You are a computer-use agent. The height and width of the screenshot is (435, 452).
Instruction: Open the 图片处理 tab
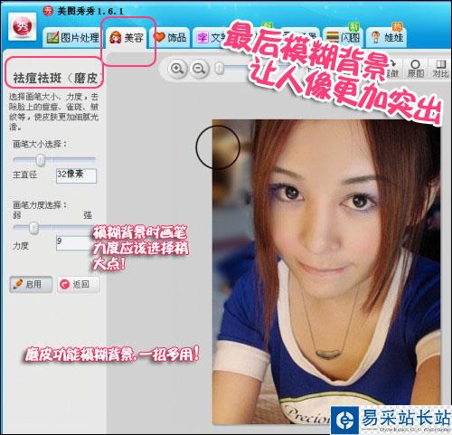pos(73,38)
